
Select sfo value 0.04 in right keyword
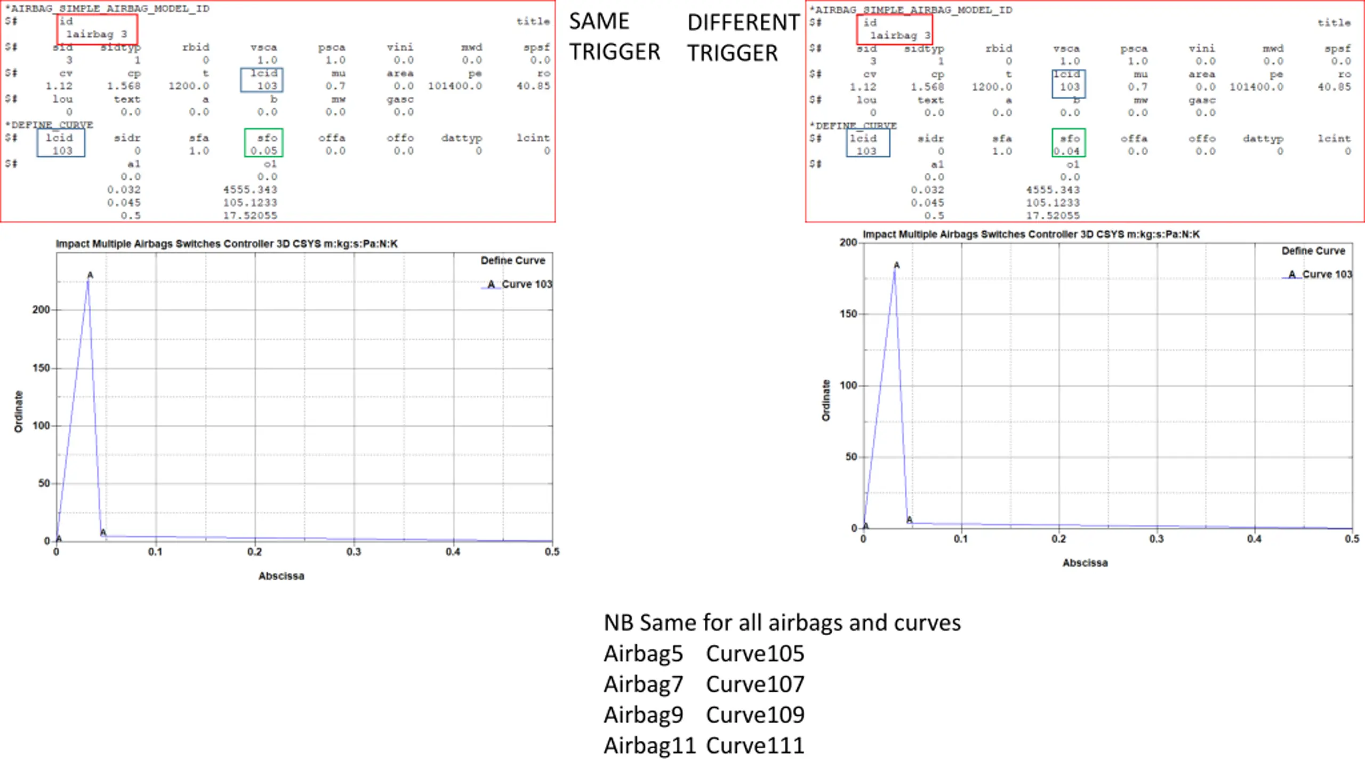pos(1067,151)
